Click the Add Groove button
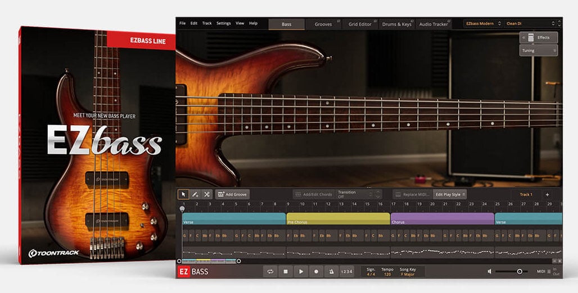This screenshot has height=293, width=578. coord(232,194)
